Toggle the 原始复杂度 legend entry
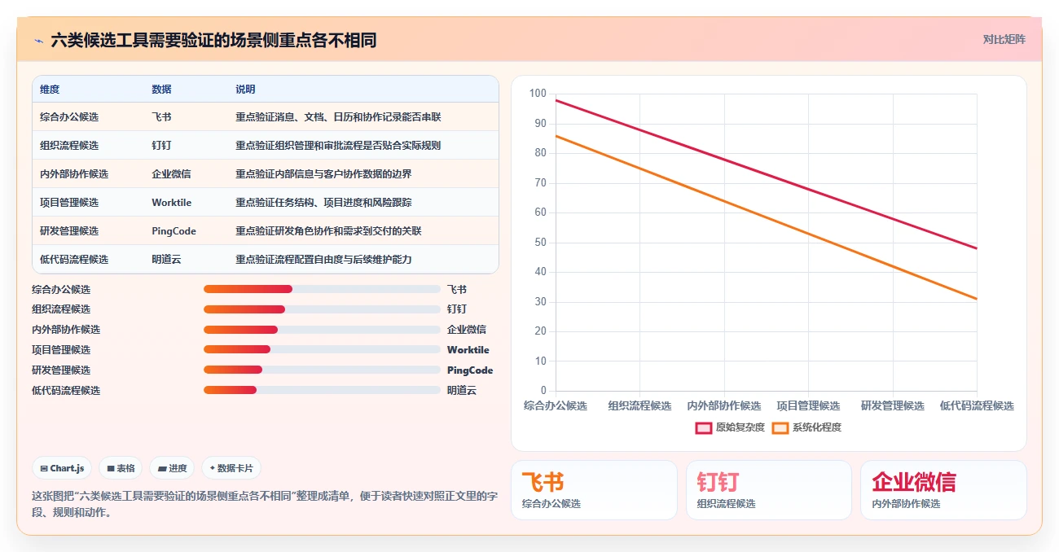 (x=730, y=427)
